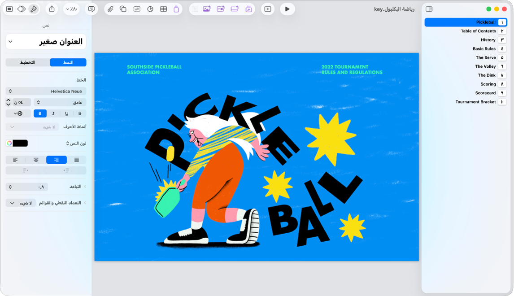
Task: Open the Document inspector icon
Action: [9, 9]
